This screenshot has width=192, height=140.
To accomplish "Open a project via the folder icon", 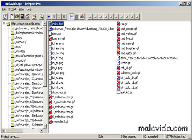I will coord(17,16).
